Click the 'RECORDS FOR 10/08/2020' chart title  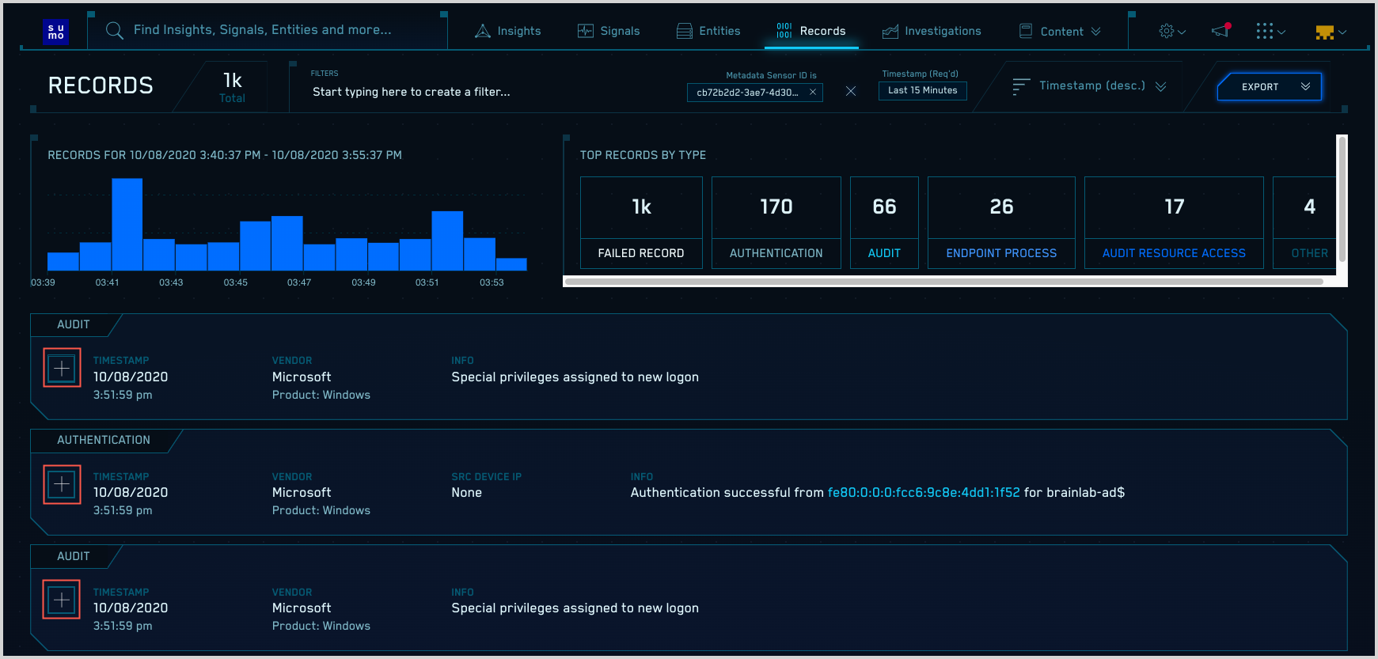click(x=225, y=155)
